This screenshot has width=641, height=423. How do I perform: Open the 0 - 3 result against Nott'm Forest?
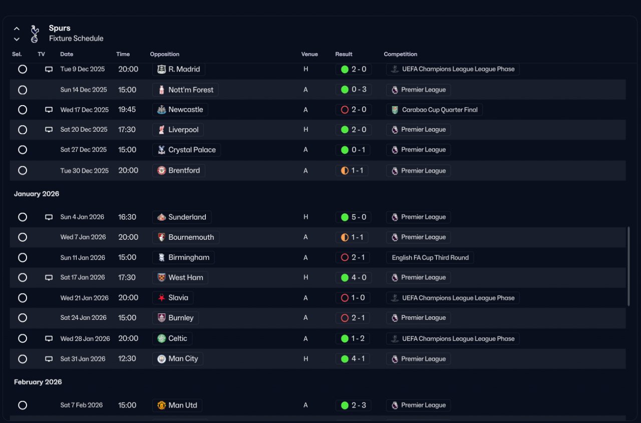coord(354,90)
